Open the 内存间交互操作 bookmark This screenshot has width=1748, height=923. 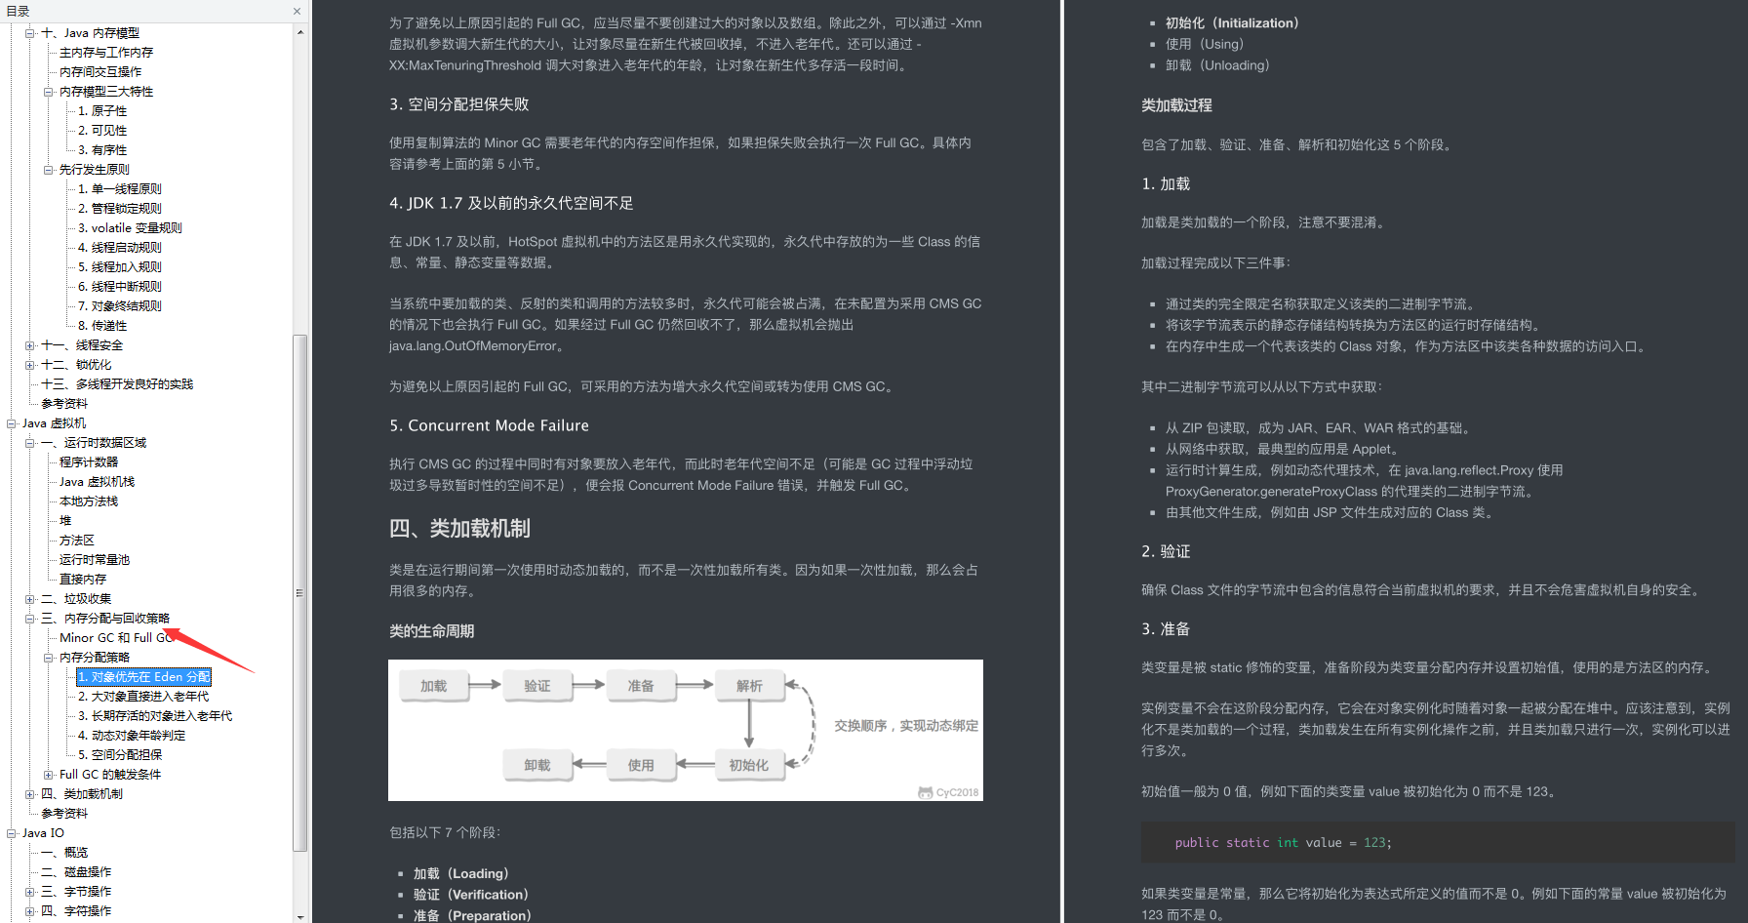pos(100,72)
